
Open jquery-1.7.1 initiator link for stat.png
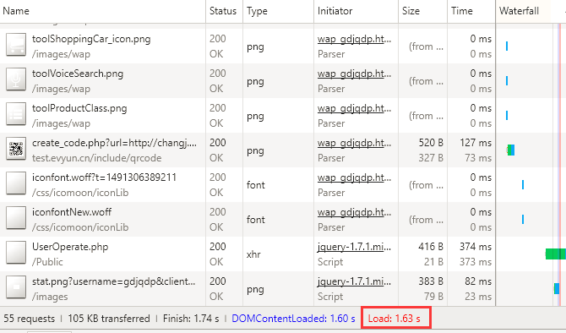pos(354,281)
